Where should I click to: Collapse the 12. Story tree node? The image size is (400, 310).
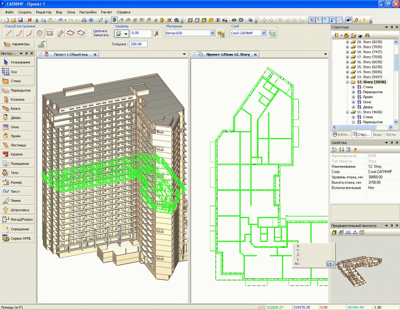coord(347,82)
